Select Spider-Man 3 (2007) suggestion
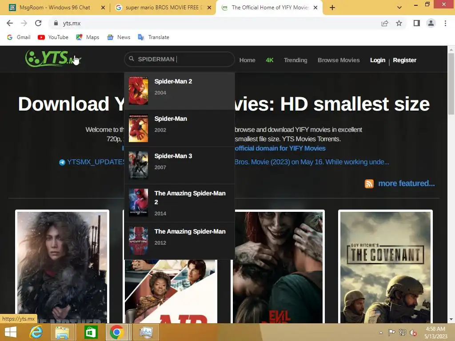The image size is (455, 341). coord(180,165)
